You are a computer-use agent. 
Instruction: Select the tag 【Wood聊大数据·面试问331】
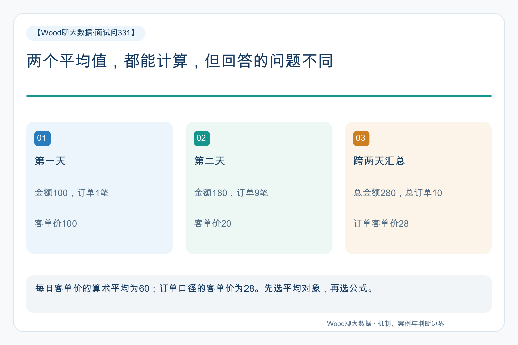click(x=86, y=33)
